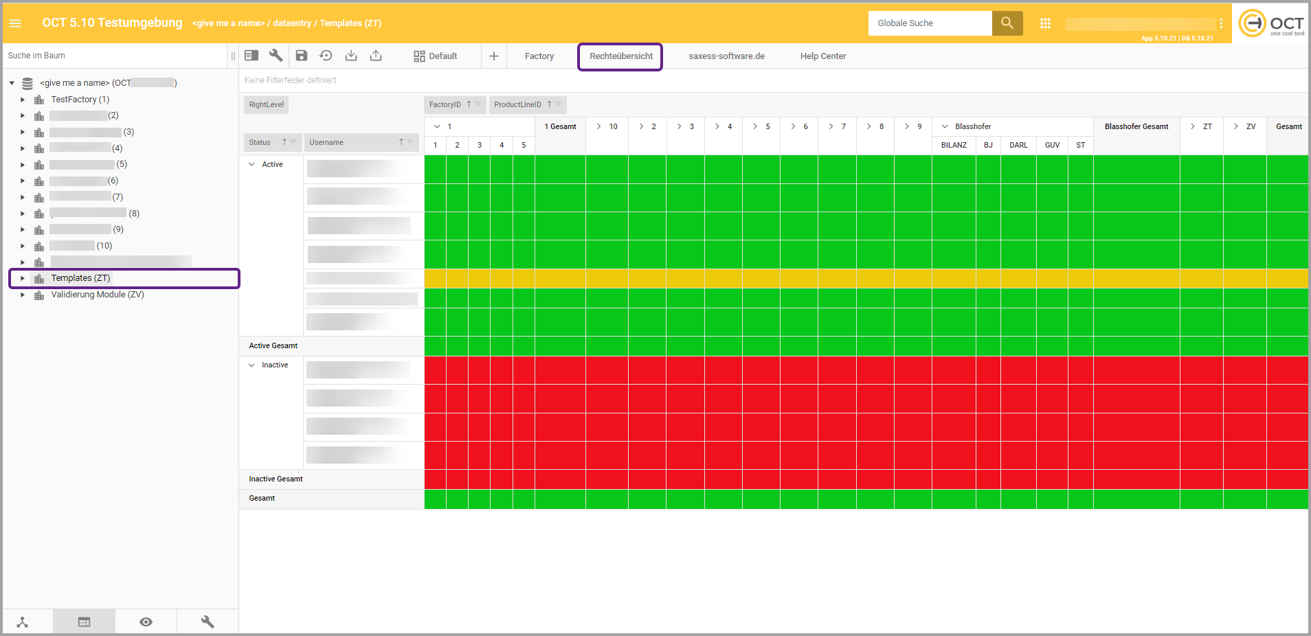1311x636 pixels.
Task: Sort ProductLineID with arrow icon
Action: click(x=549, y=104)
